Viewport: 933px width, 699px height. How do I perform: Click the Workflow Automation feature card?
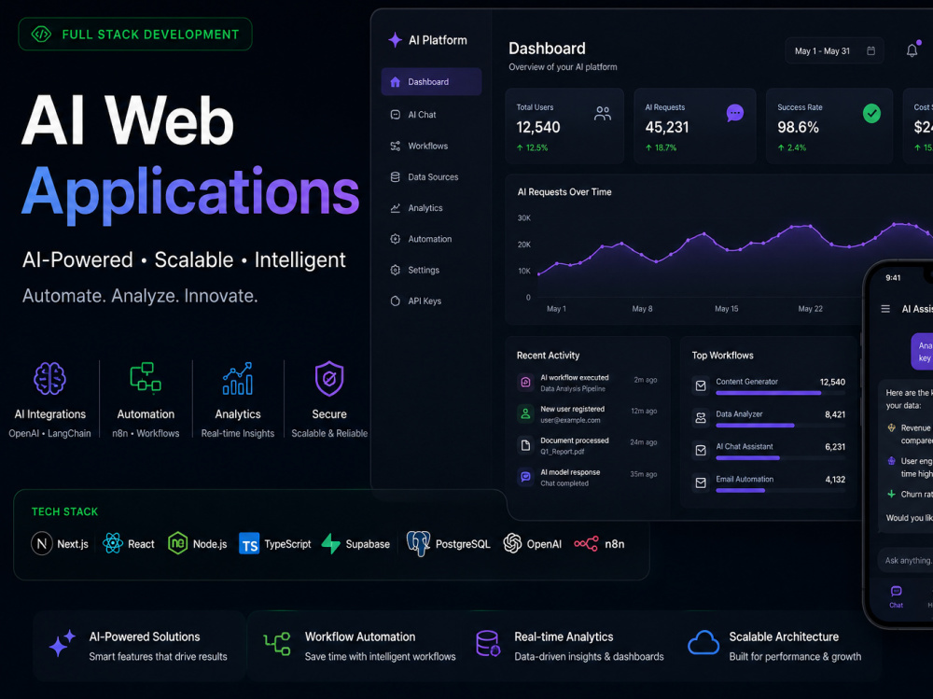click(x=359, y=646)
